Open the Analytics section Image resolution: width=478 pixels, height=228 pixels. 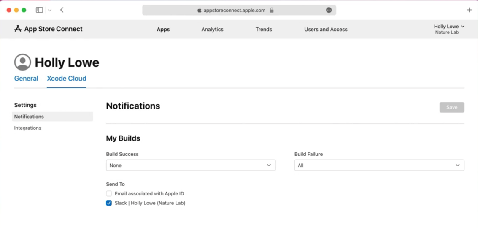212,29
